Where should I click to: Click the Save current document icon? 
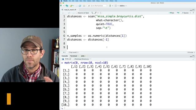coord(77,6)
